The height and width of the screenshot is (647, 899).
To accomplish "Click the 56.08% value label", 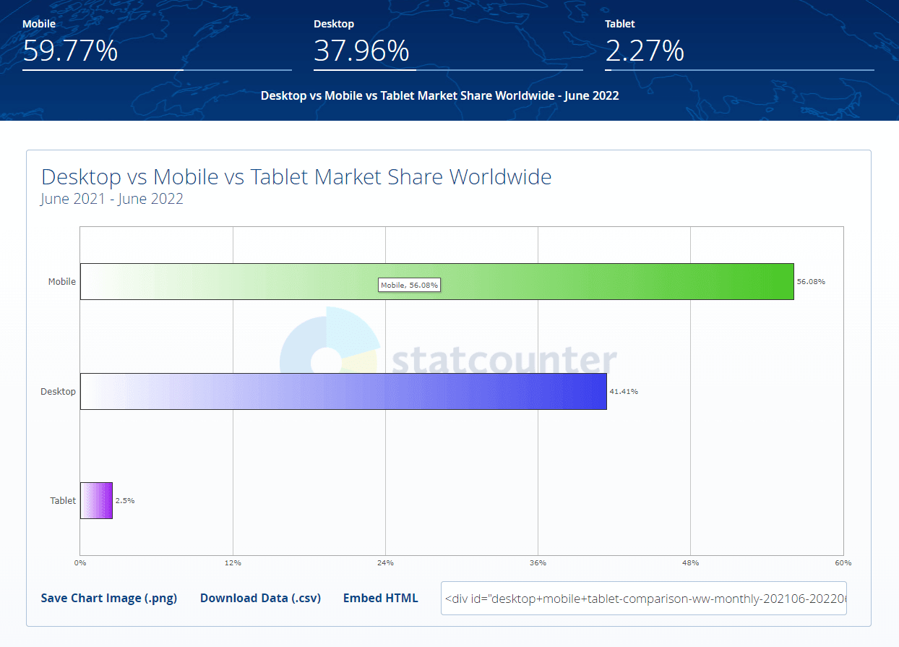I will click(x=812, y=282).
